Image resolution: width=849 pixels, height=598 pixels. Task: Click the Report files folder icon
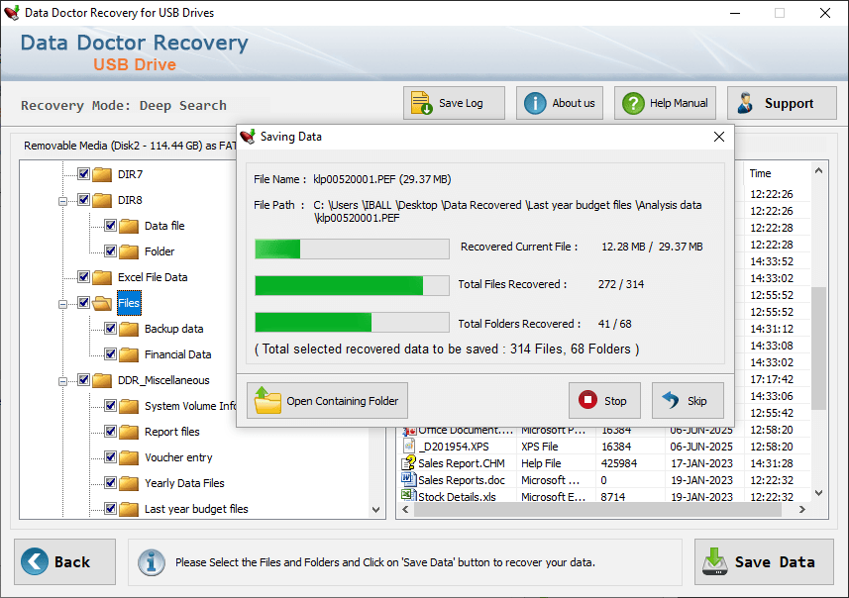point(129,432)
